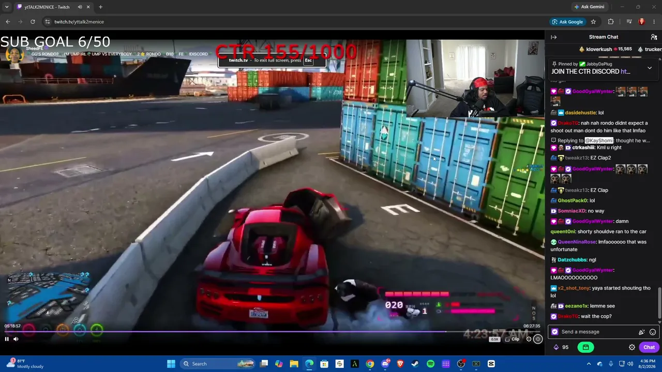Click the Windows taskbar Search box
662x372 pixels.
(x=218, y=364)
